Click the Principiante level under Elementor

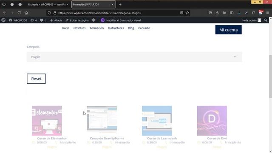[x=68, y=142]
